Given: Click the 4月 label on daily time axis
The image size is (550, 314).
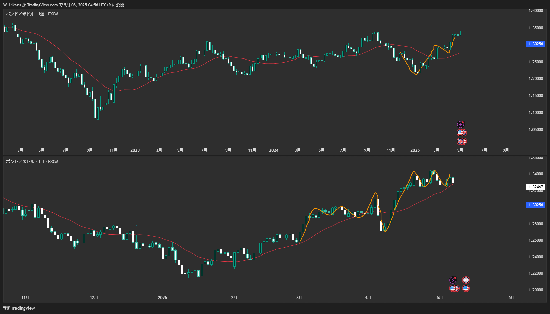Looking at the screenshot, I should pyautogui.click(x=368, y=298).
